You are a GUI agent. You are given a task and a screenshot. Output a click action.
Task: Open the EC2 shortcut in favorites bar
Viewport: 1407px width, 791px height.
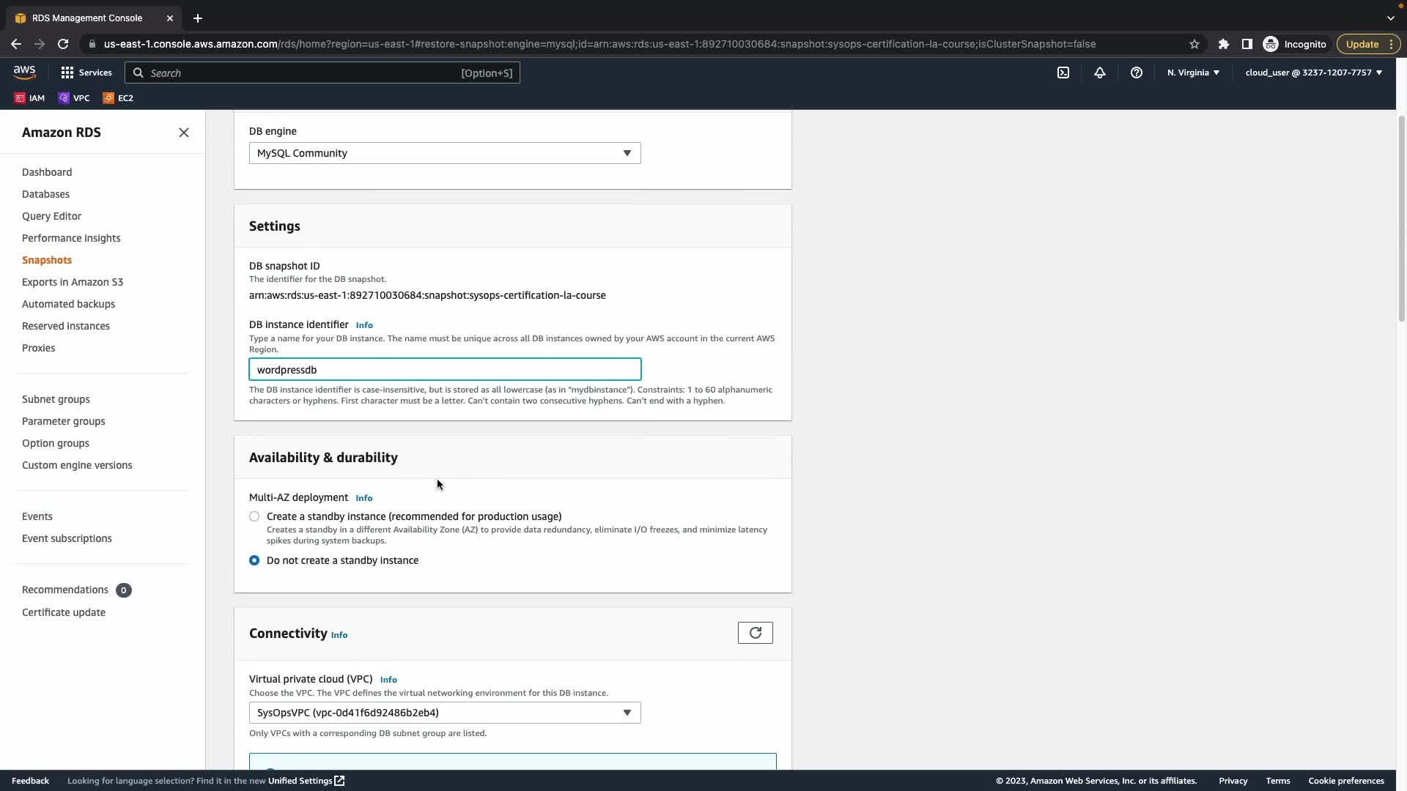coord(118,98)
